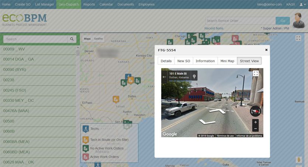The height and width of the screenshot is (167, 308).
Task: Open the List Manager menu
Action: [44, 4]
